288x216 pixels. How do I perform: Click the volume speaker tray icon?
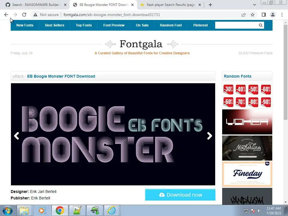(x=260, y=211)
